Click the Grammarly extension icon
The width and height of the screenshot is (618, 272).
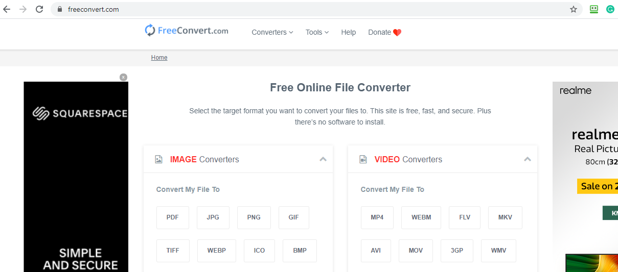(610, 9)
